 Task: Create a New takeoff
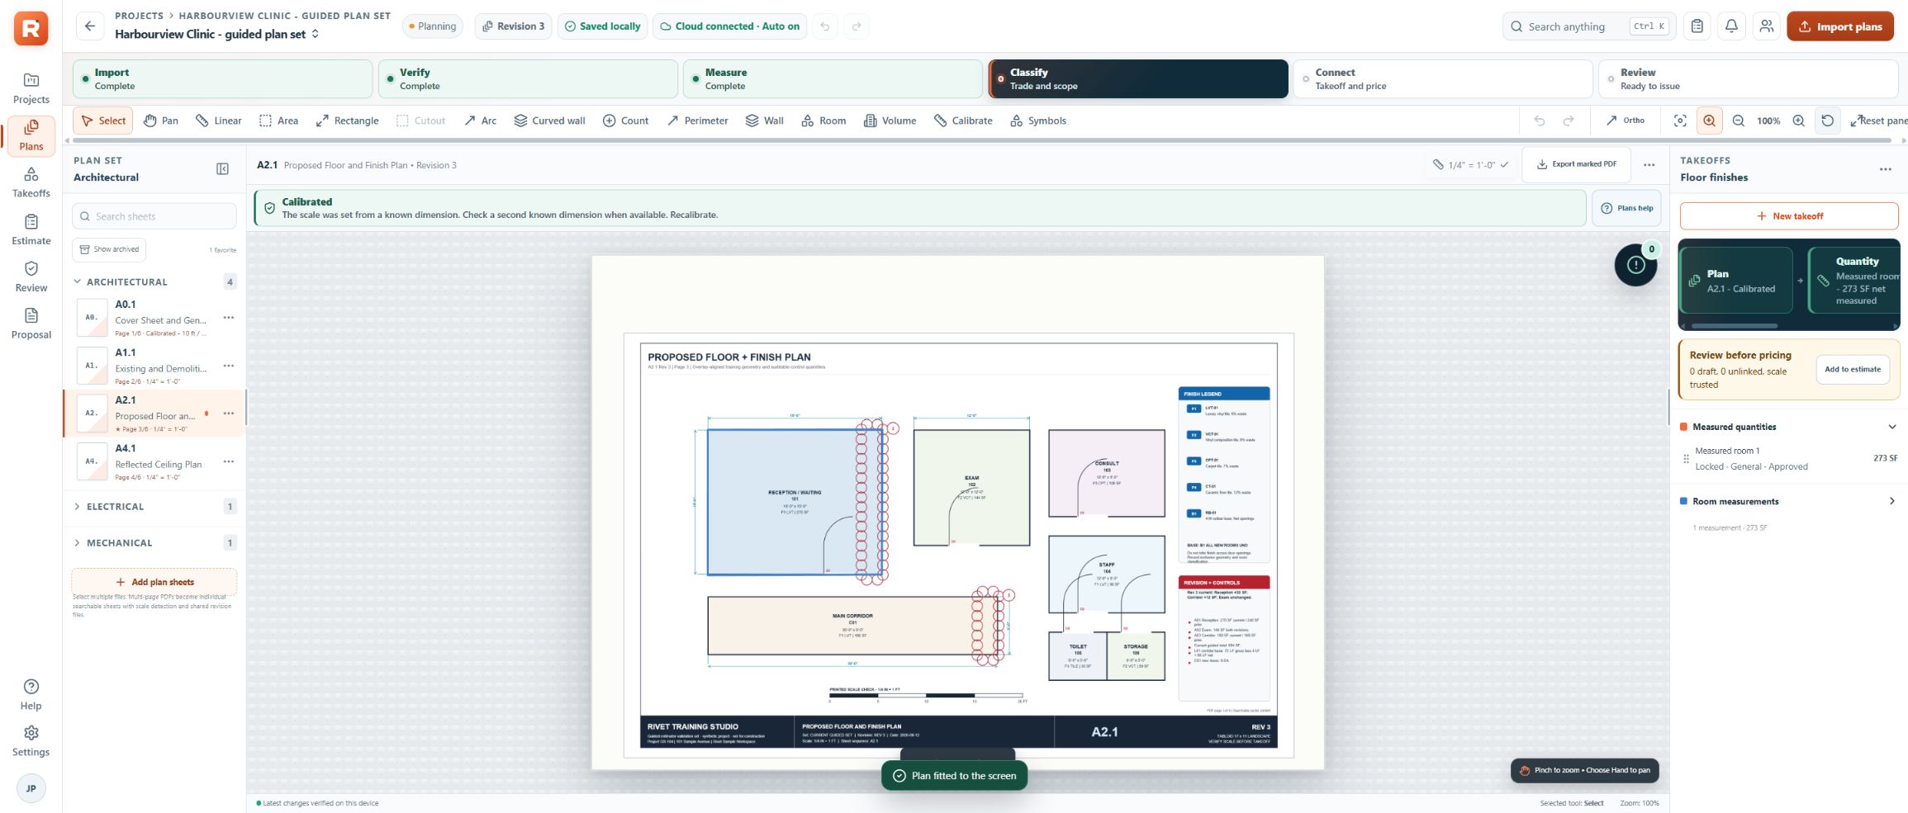1789,216
